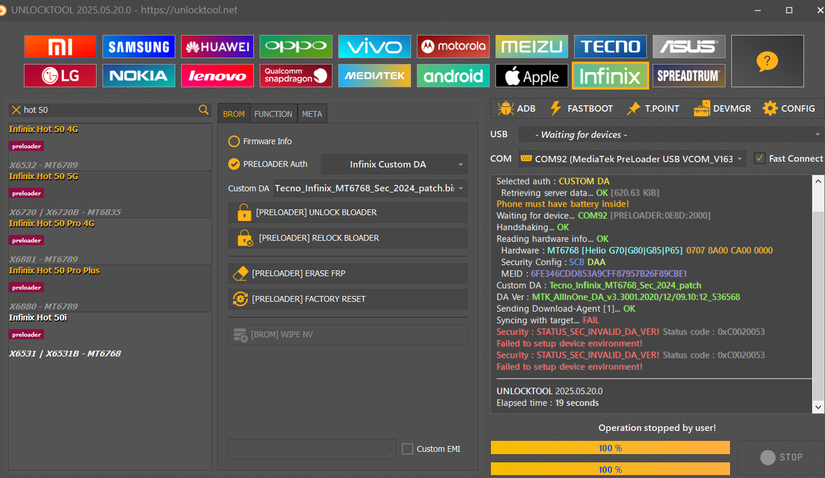Switch to the FUNCTION tab
825x478 pixels.
click(274, 114)
